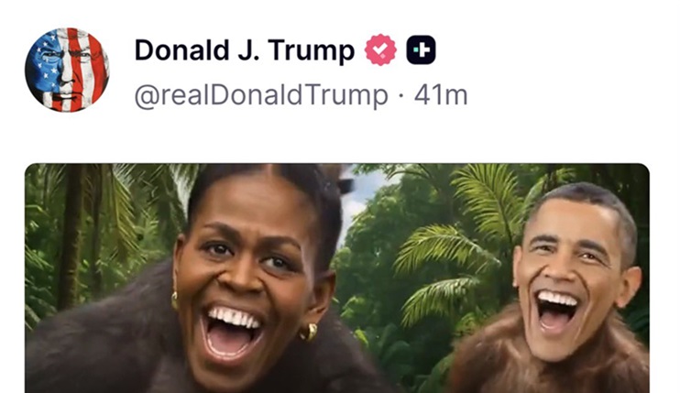Open the flag-painted profile avatar
This screenshot has width=680, height=393.
(x=67, y=70)
